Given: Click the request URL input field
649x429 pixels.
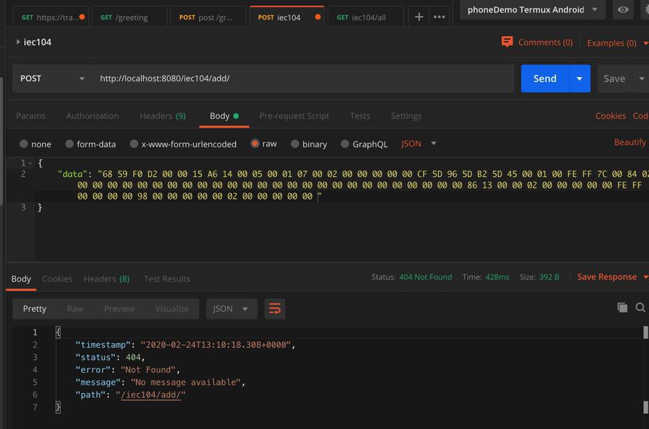Looking at the screenshot, I should (303, 78).
